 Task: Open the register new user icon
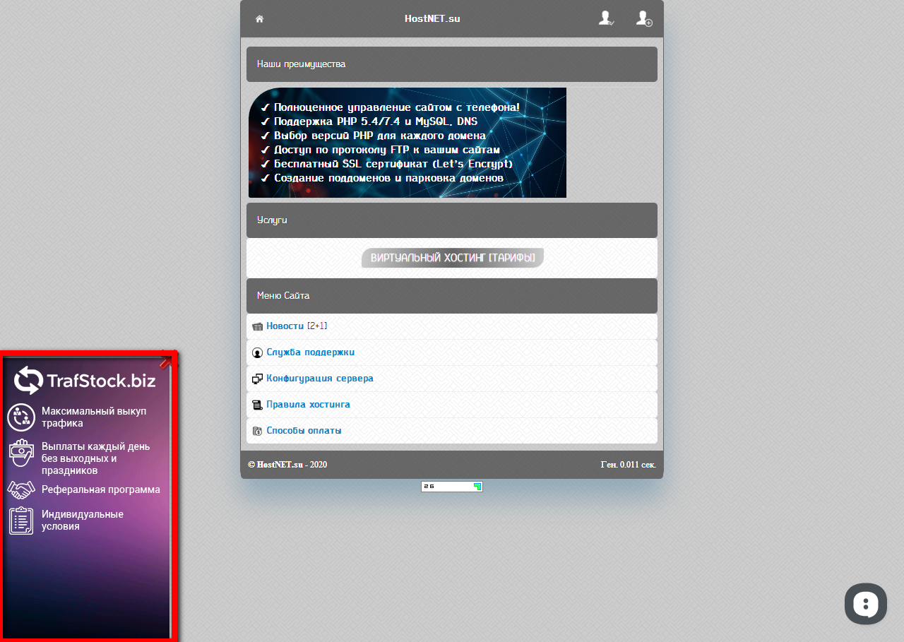(x=643, y=18)
